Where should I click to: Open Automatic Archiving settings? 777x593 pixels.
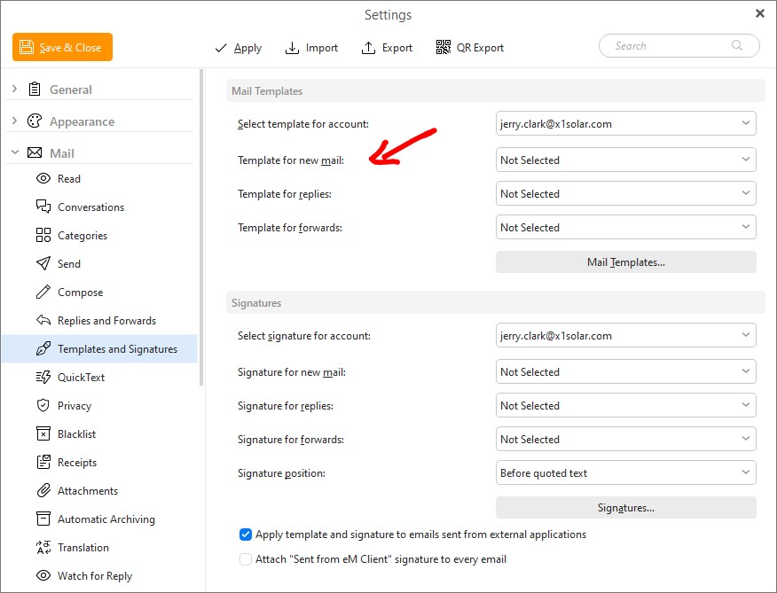coord(106,519)
